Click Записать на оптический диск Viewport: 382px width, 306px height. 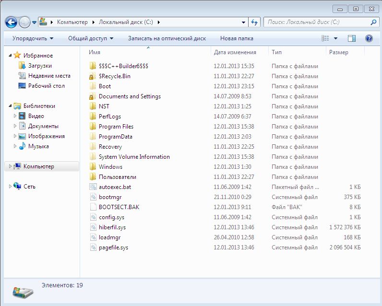(x=167, y=38)
